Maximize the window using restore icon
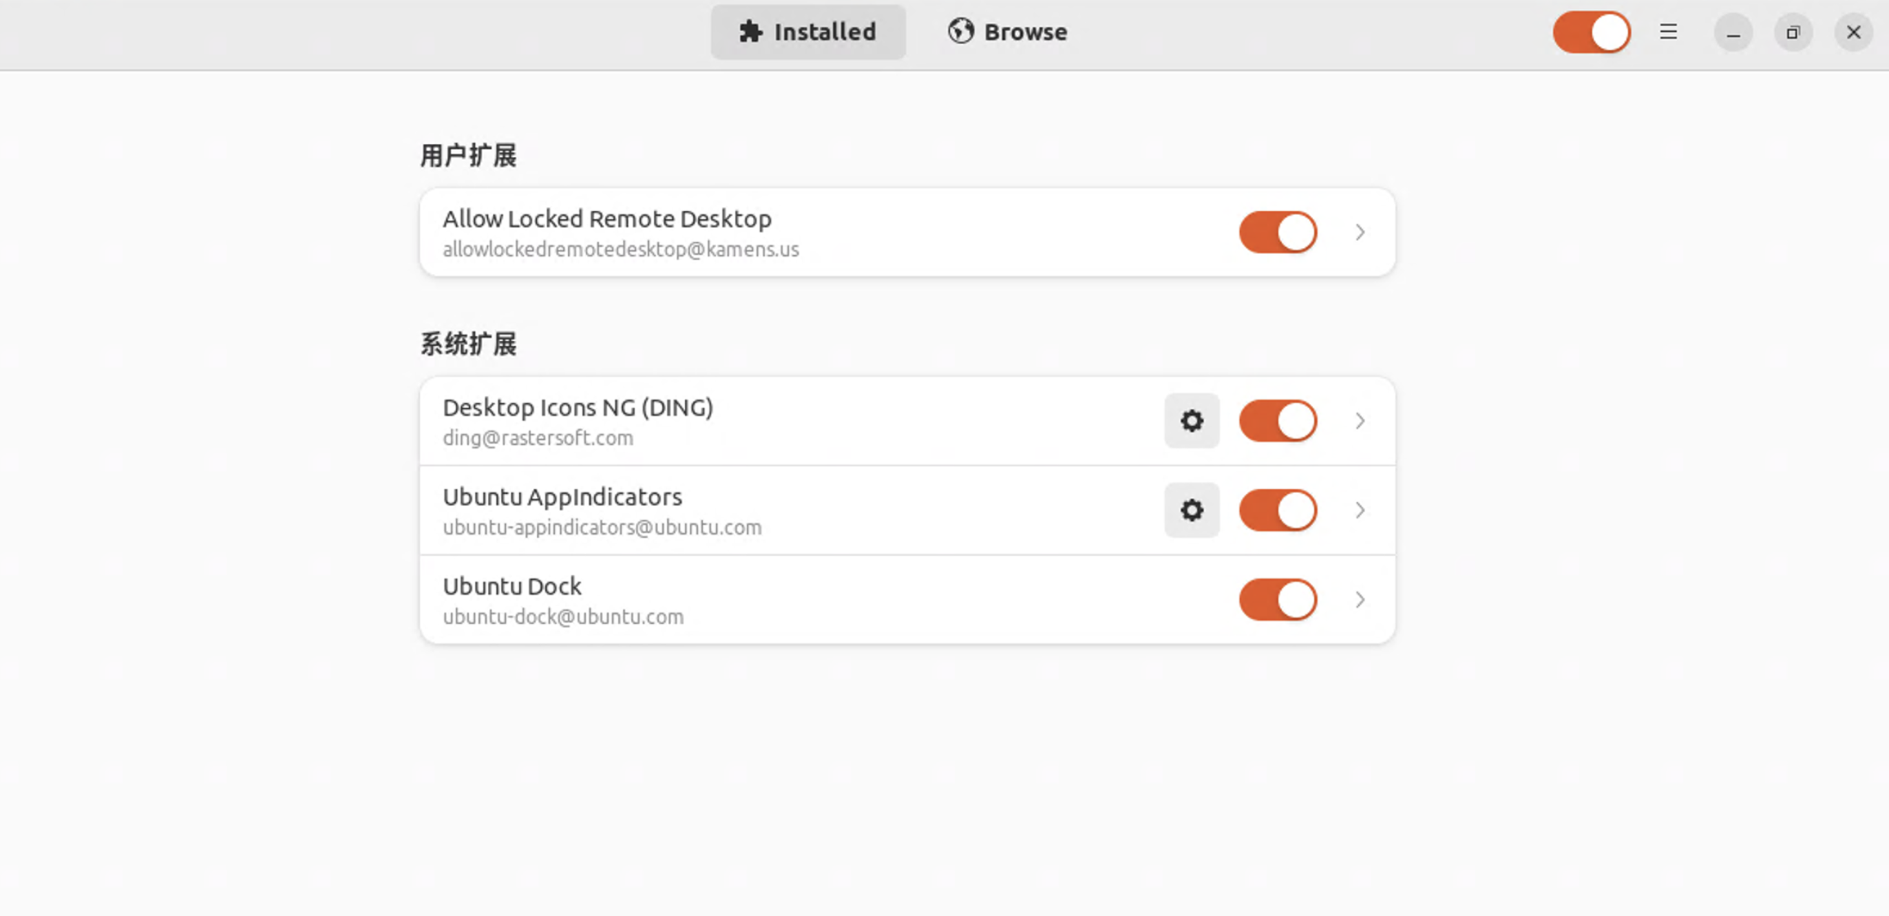 (x=1793, y=33)
